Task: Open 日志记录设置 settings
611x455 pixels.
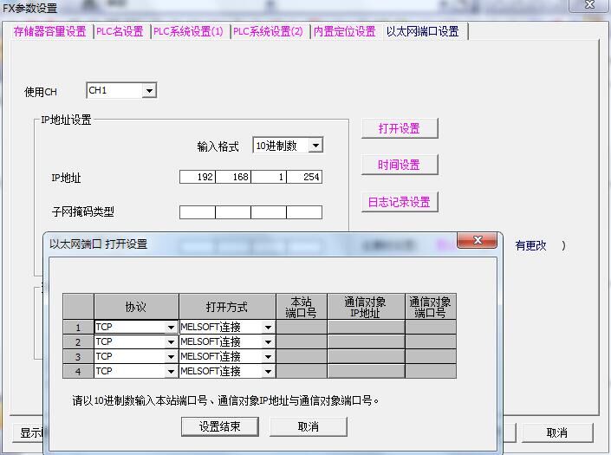Action: (x=399, y=202)
